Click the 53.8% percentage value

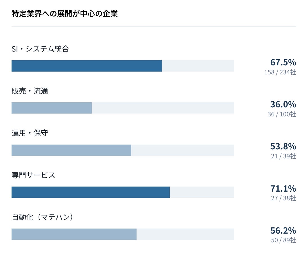283,147
